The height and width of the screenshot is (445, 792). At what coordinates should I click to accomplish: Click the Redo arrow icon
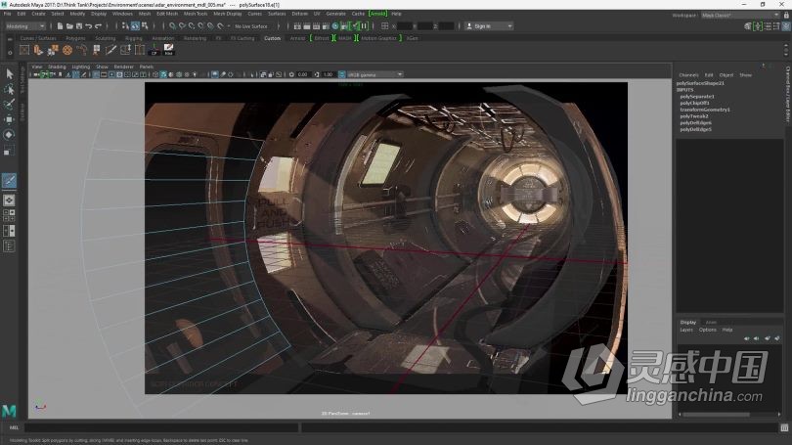coord(98,25)
